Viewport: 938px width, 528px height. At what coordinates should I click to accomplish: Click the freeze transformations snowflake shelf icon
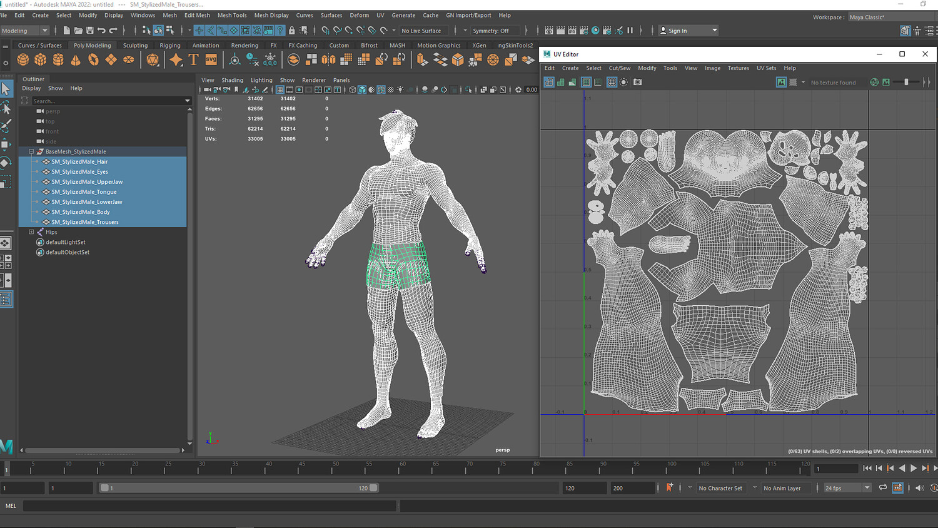[x=270, y=59]
